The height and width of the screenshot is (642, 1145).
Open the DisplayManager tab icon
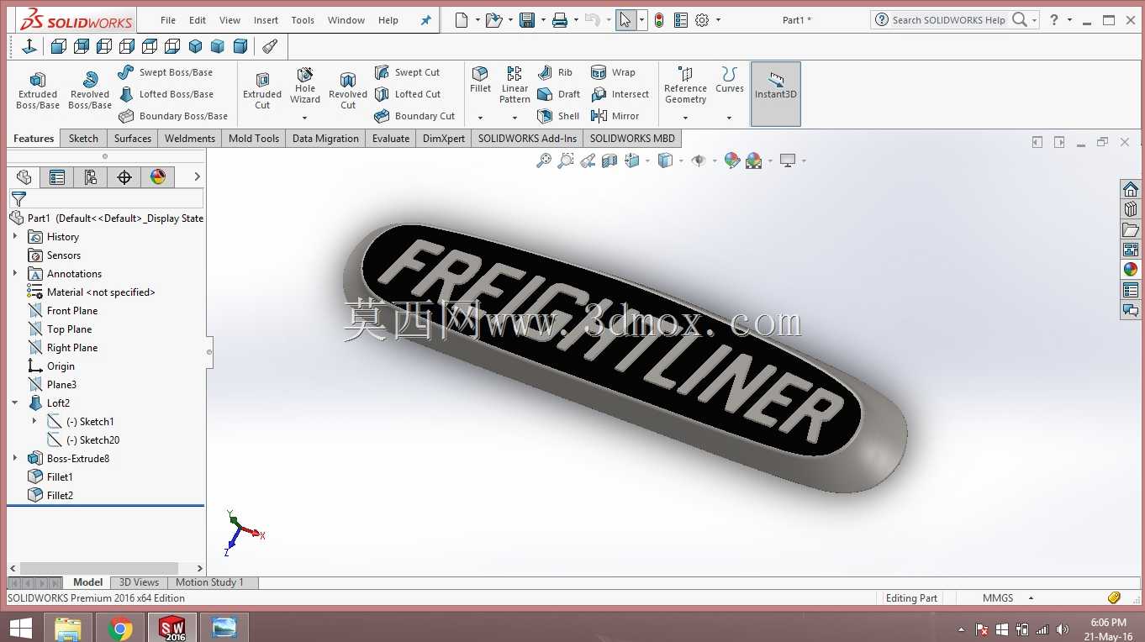(158, 176)
